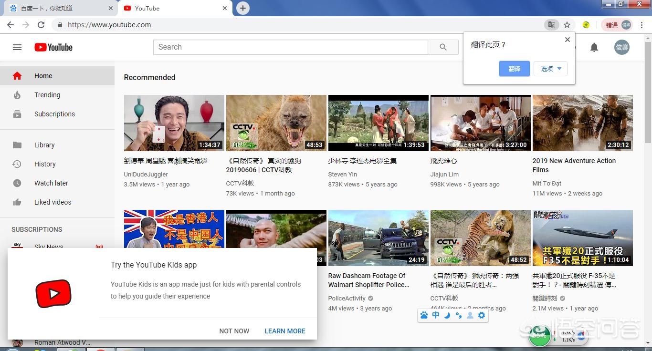Close the YouTube browser tab

click(x=225, y=8)
